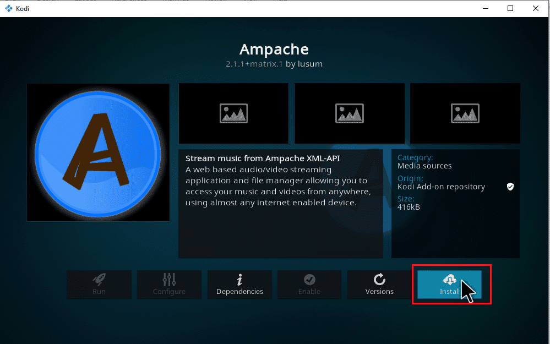Click the verified repository shield badge

pyautogui.click(x=510, y=187)
